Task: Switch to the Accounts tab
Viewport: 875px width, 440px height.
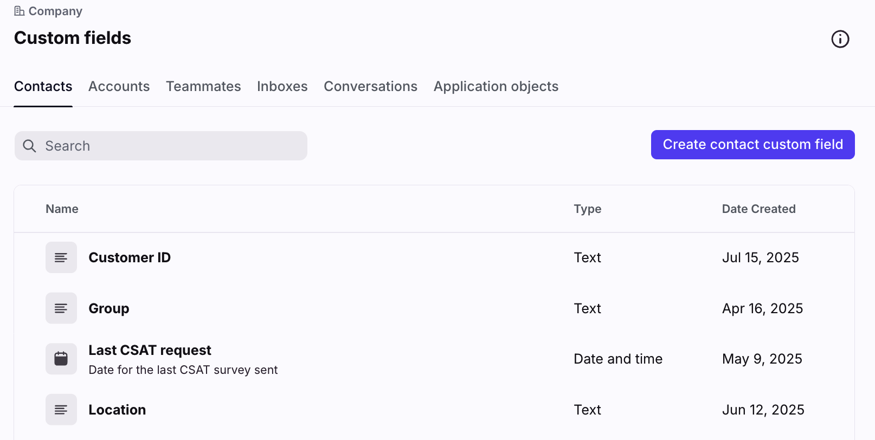Action: click(x=119, y=87)
